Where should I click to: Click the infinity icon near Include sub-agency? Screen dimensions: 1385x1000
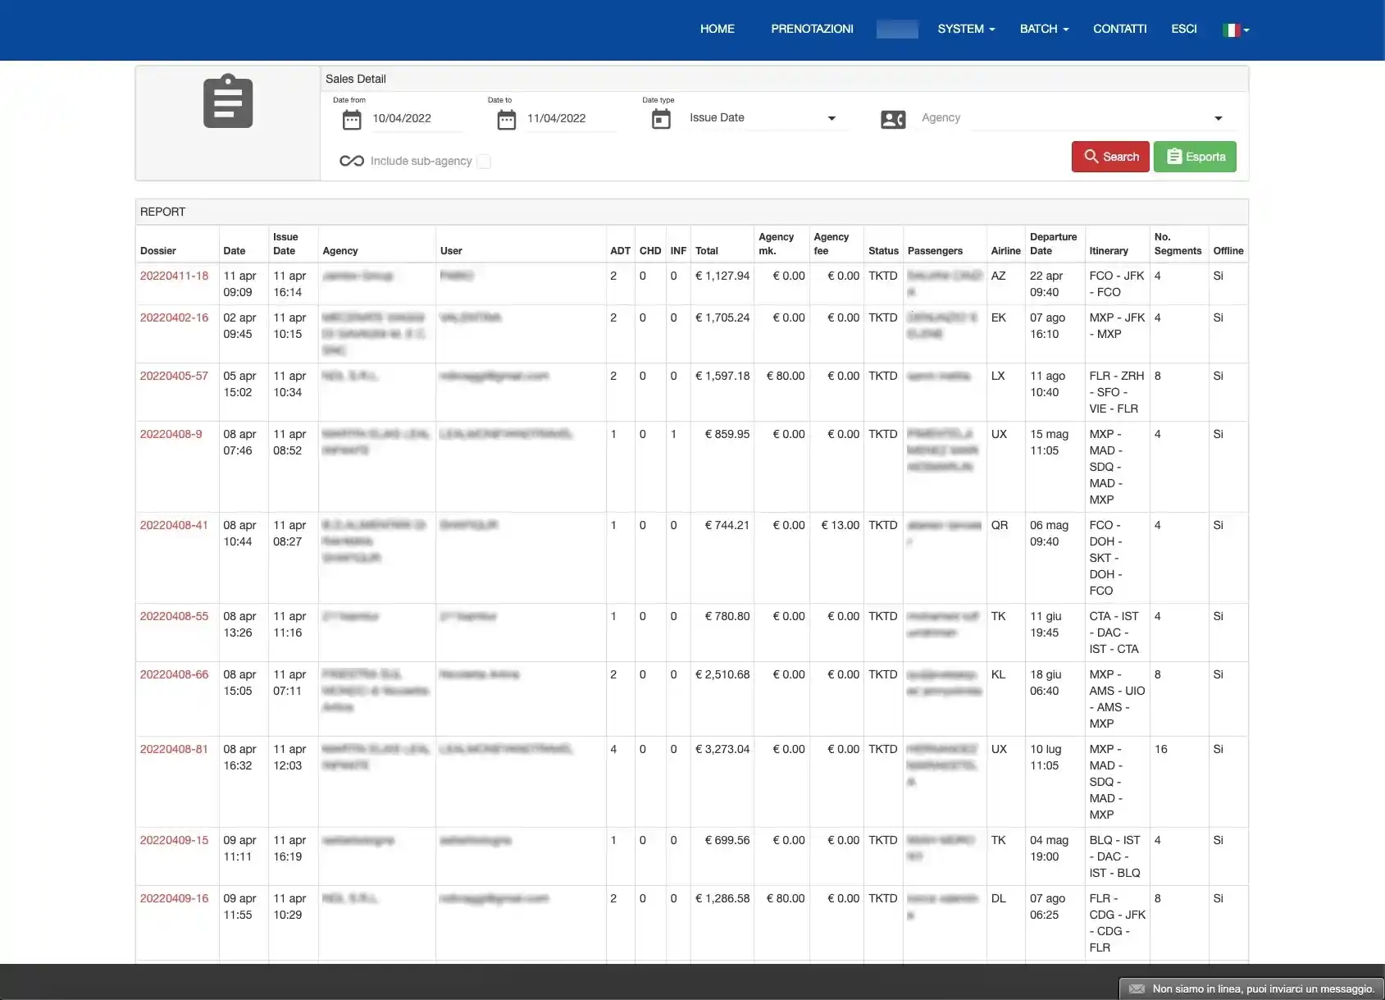(x=353, y=161)
